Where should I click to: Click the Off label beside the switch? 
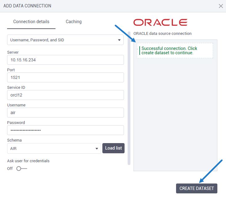coord(10,169)
